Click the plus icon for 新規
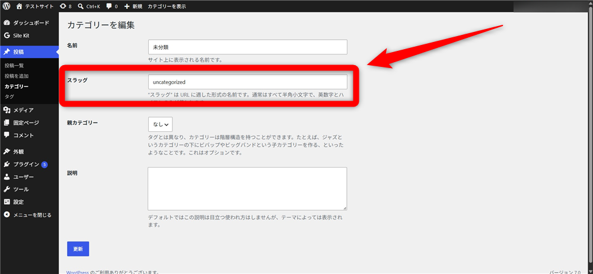This screenshot has height=274, width=593. (x=127, y=7)
